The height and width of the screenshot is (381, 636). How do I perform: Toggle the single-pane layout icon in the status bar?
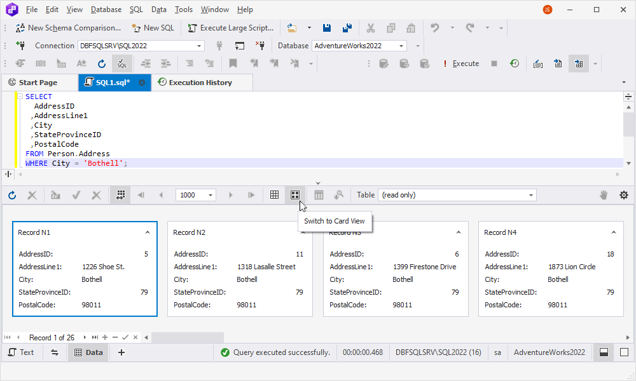click(625, 352)
